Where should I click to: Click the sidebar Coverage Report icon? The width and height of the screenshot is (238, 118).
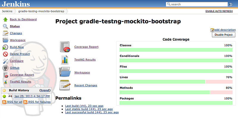pos(5,75)
